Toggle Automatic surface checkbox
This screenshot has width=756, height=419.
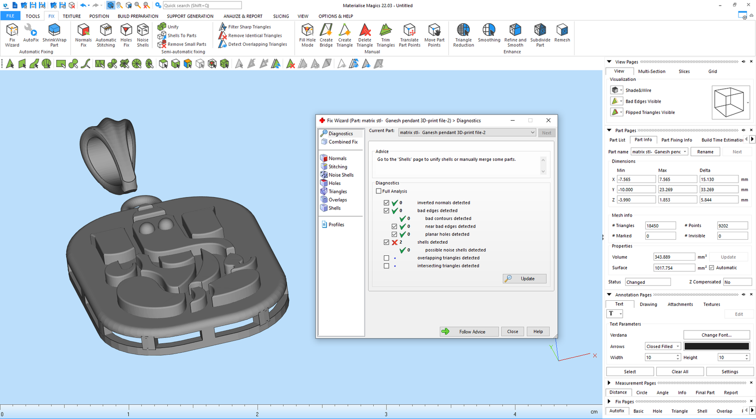712,268
